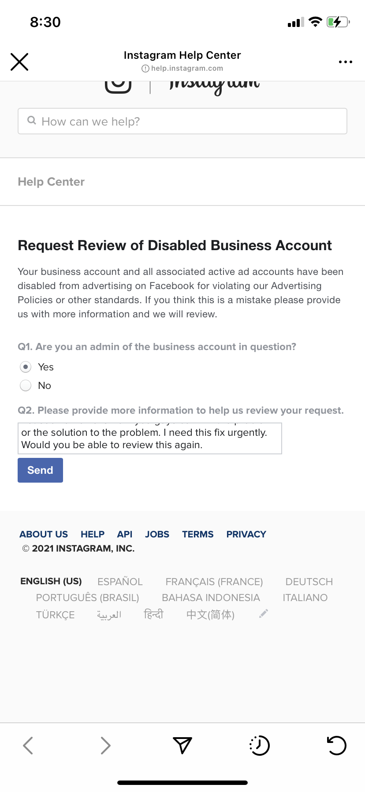This screenshot has height=792, width=365.
Task: Open the PRIVACY footer link
Action: click(246, 534)
